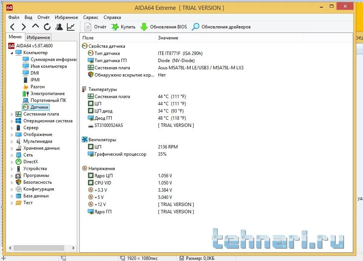Select the IPMI tree item
363x261 pixels.
(x=31, y=80)
